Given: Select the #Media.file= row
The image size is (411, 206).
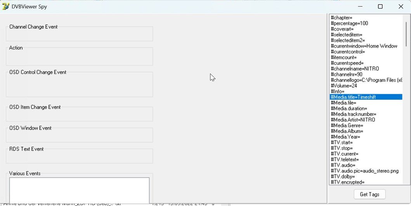Looking at the screenshot, I should pos(366,103).
